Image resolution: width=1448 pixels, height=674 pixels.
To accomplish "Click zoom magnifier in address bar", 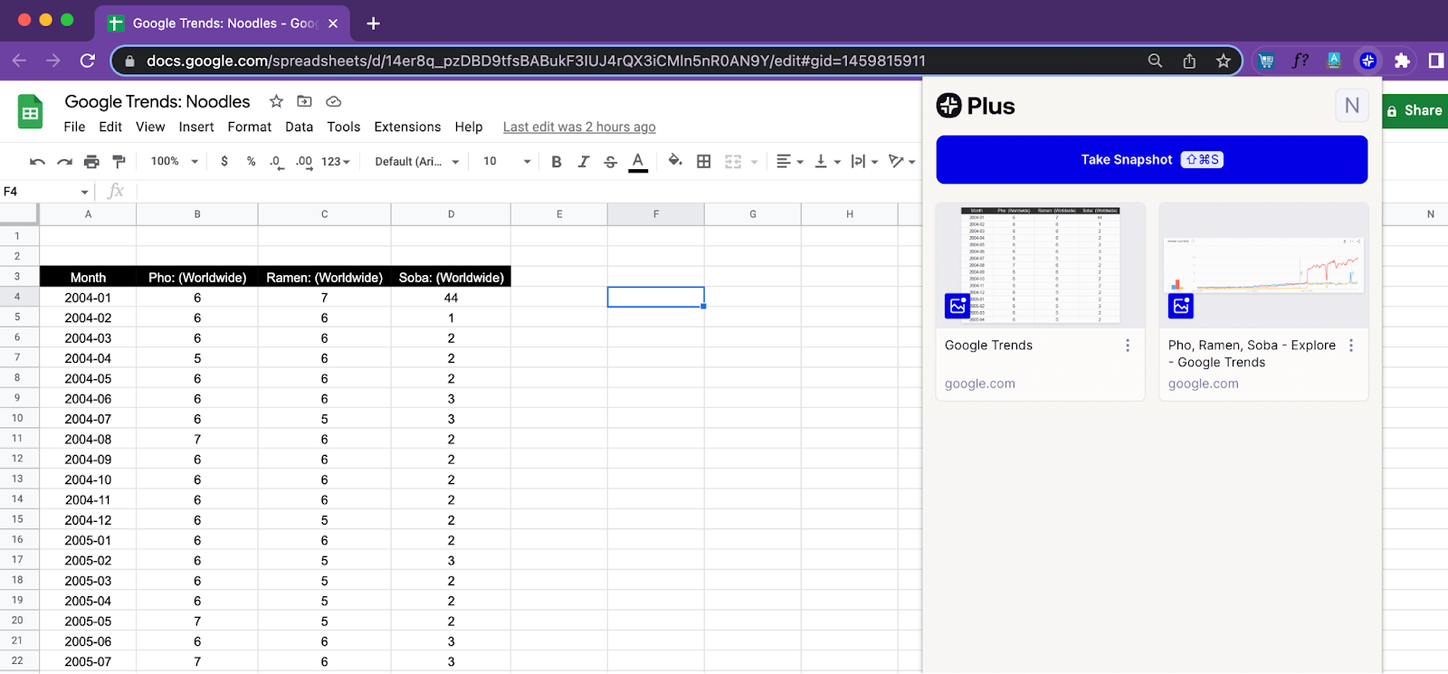I will point(1155,61).
